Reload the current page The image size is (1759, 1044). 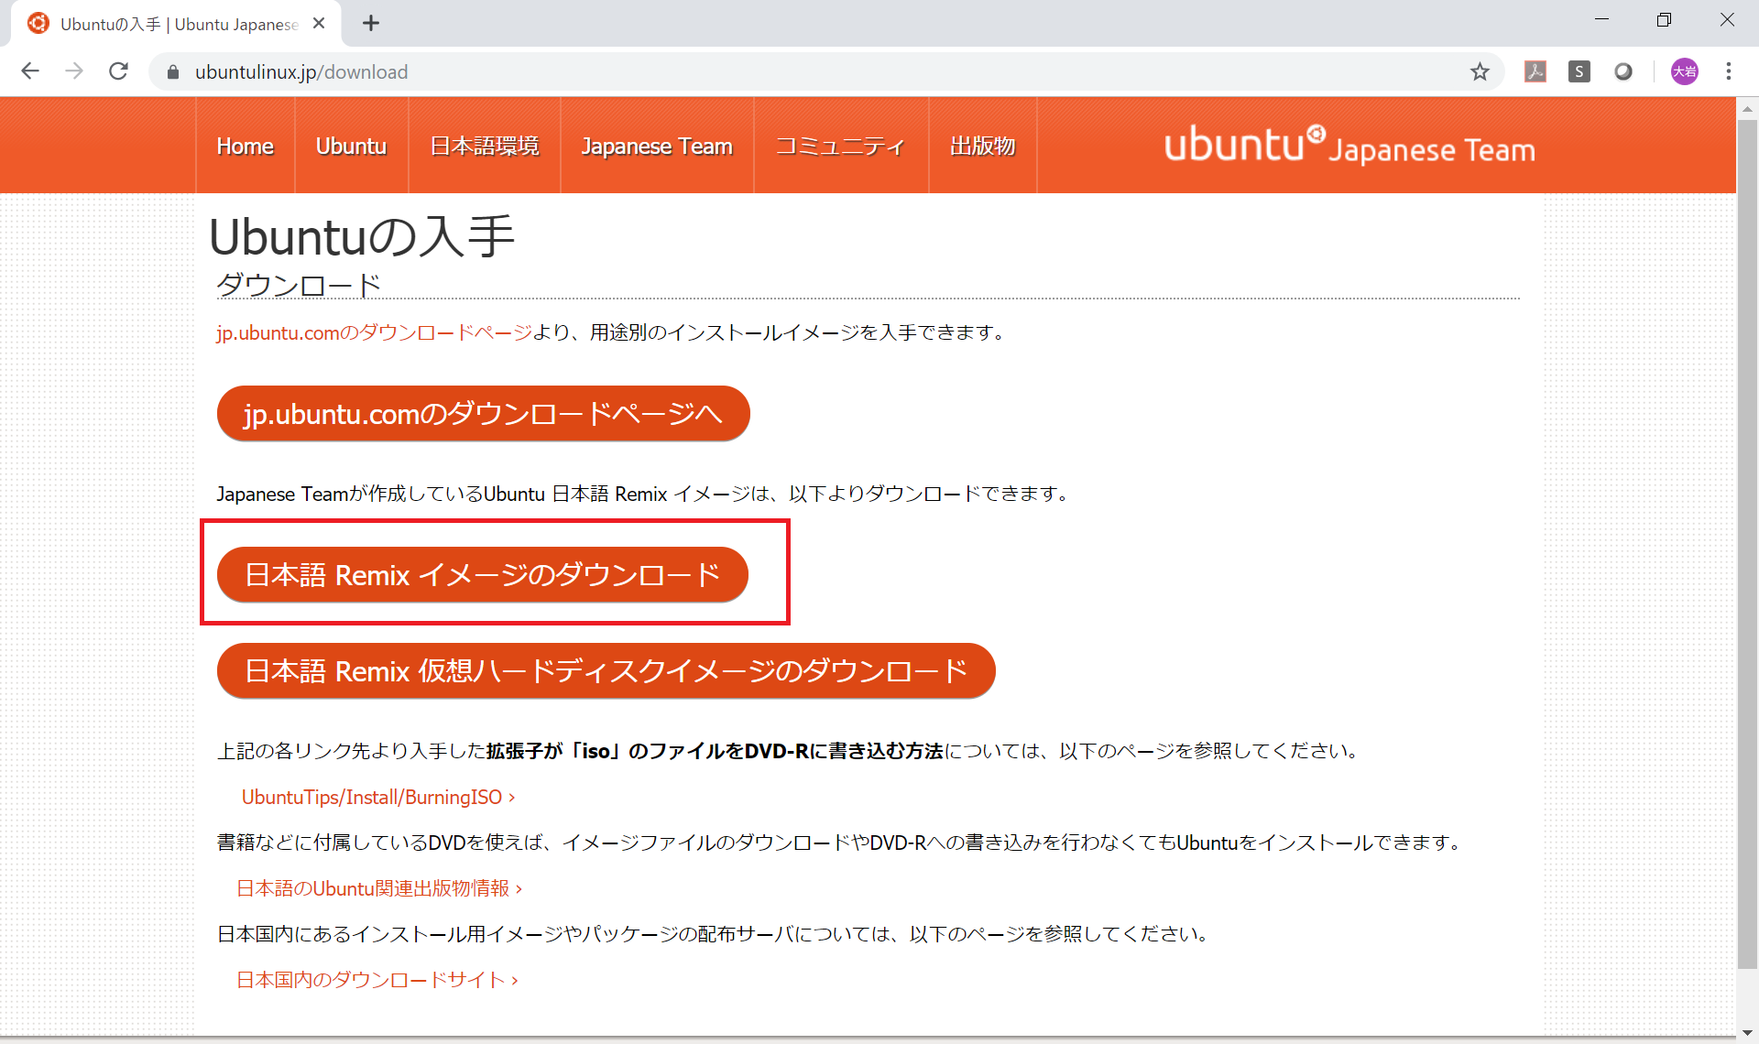pos(118,71)
